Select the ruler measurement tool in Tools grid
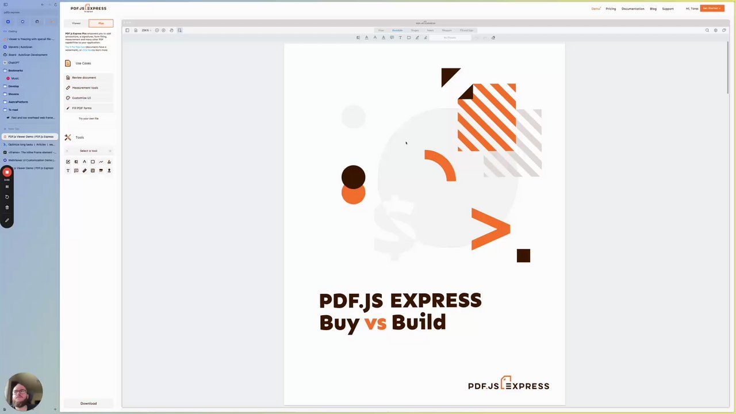This screenshot has width=736, height=414. 85,171
